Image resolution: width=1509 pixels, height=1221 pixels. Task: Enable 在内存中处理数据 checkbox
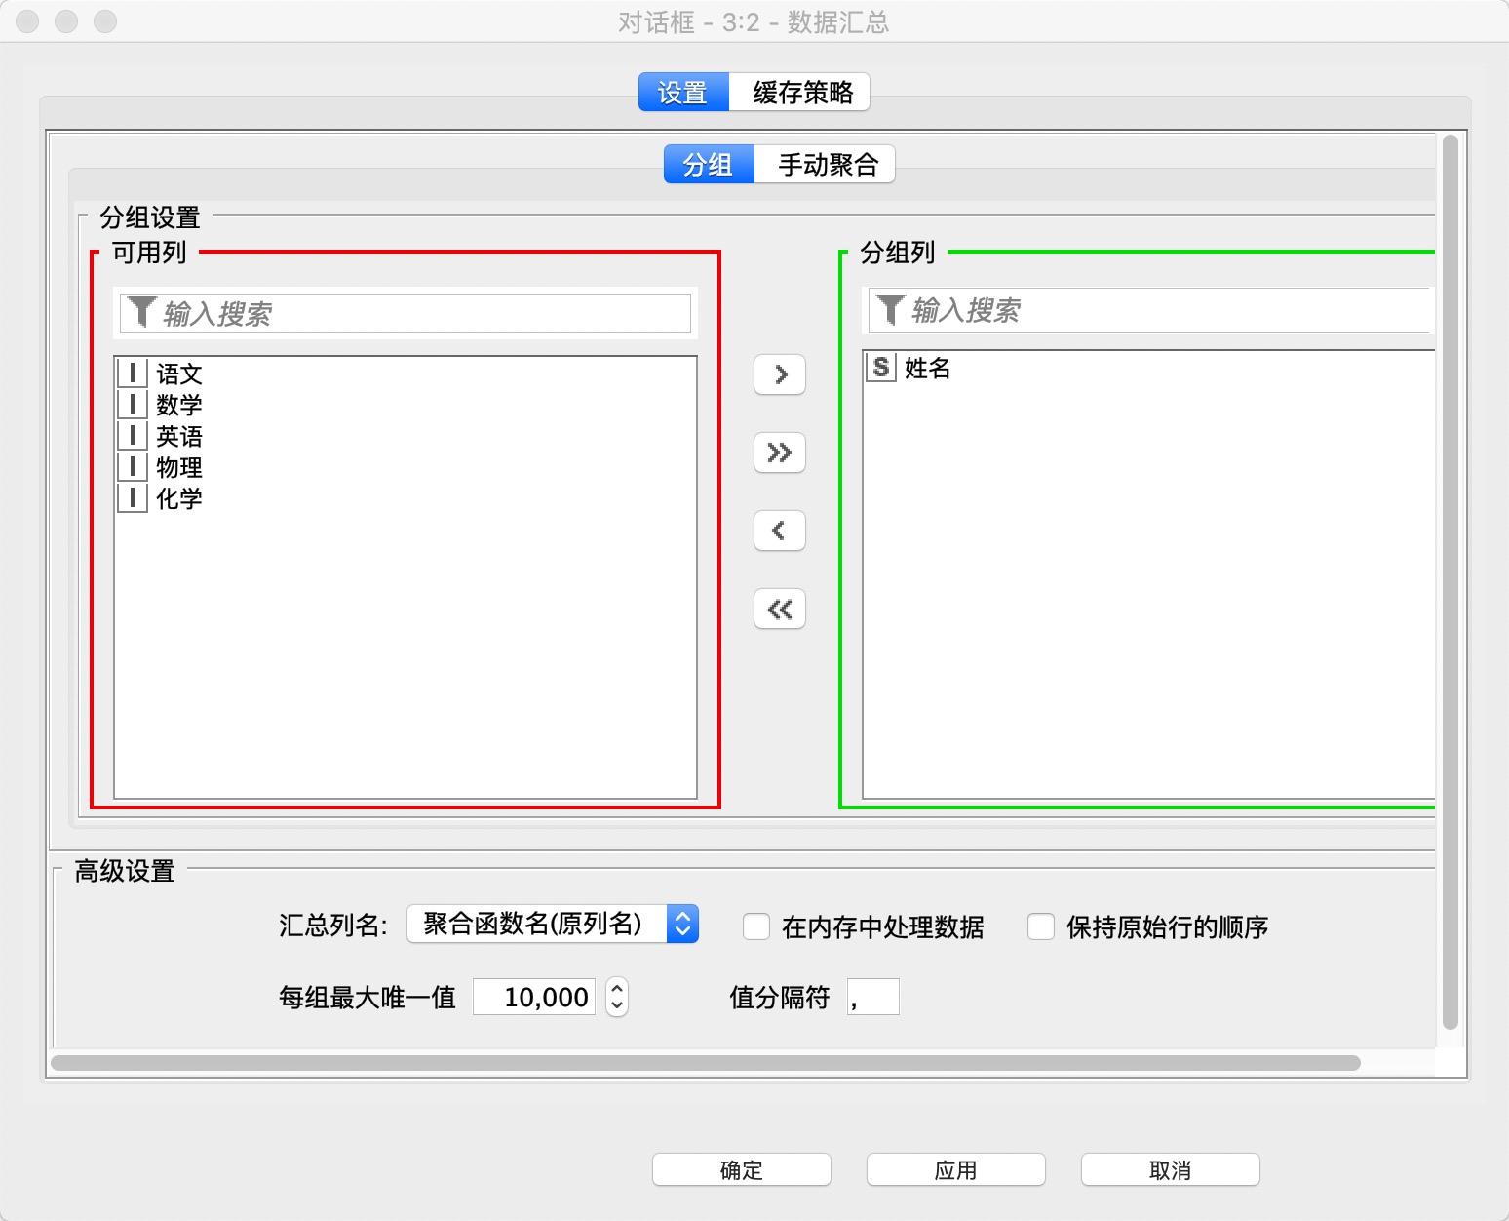coord(756,926)
